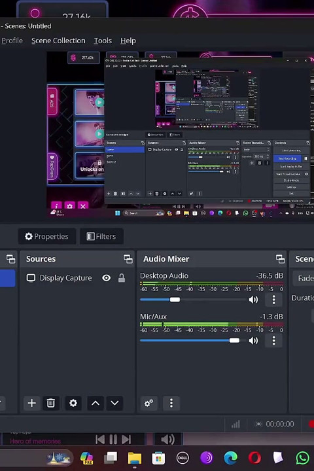This screenshot has height=471, width=314.
Task: Open source properties gear icon in Sources panel
Action: pos(73,403)
